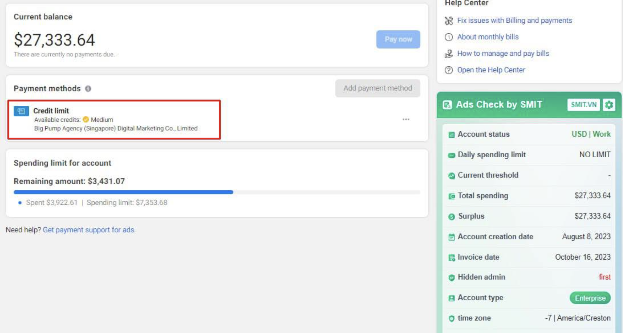Click the About monthly bills info icon

(x=449, y=37)
